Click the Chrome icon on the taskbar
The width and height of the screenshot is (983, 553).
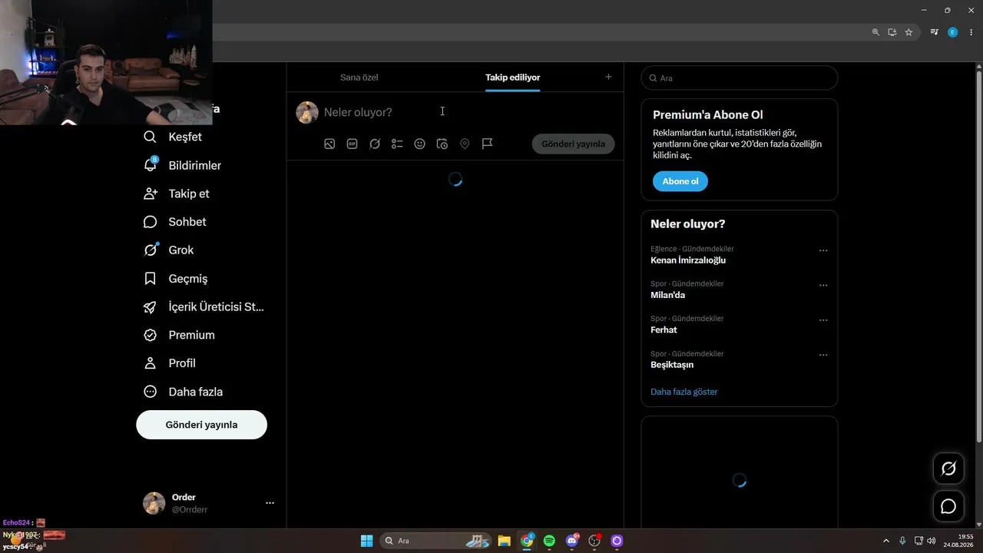(x=527, y=541)
